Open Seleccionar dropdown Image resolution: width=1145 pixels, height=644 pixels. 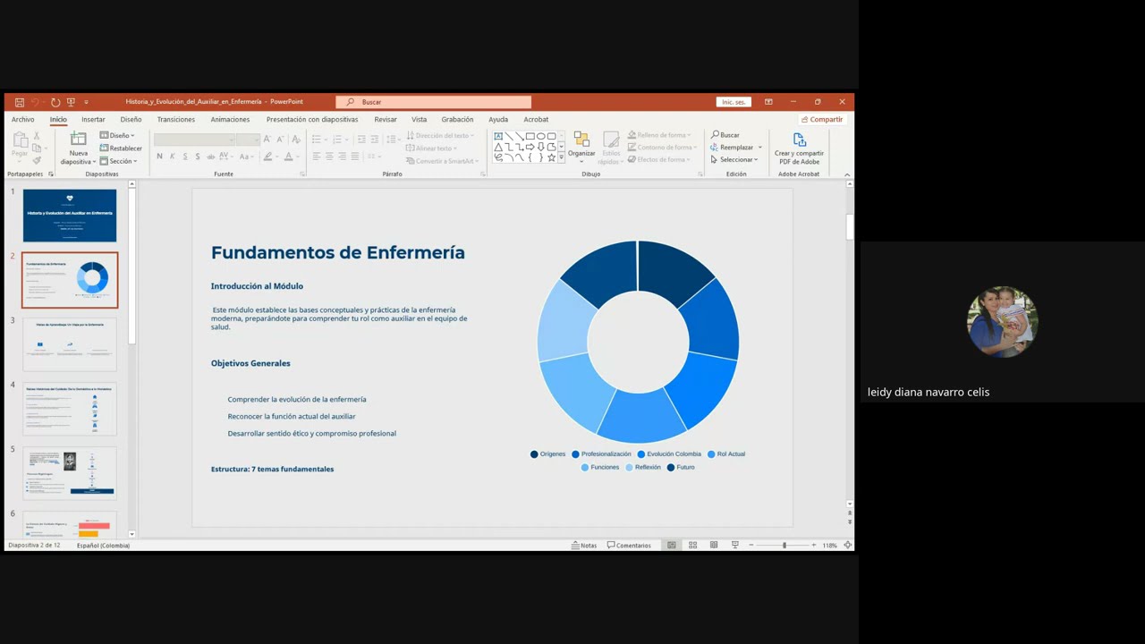click(734, 160)
